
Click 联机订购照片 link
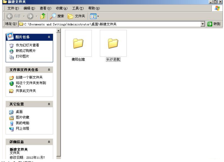click(26, 51)
